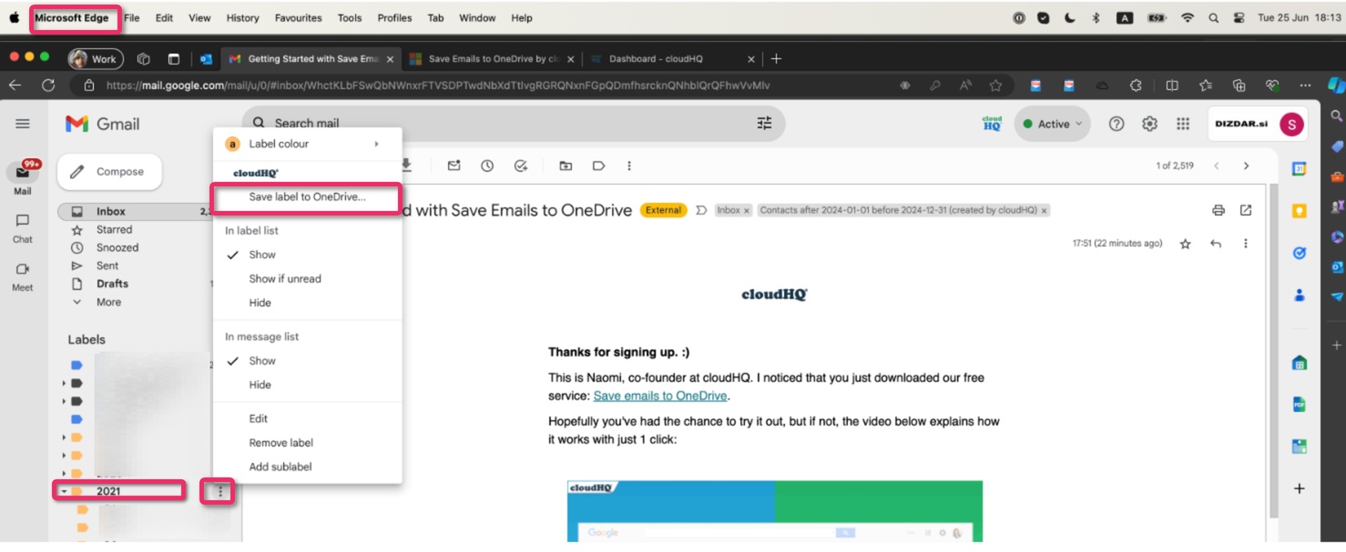The height and width of the screenshot is (552, 1346).
Task: Open the message More options dots
Action: click(x=1246, y=244)
